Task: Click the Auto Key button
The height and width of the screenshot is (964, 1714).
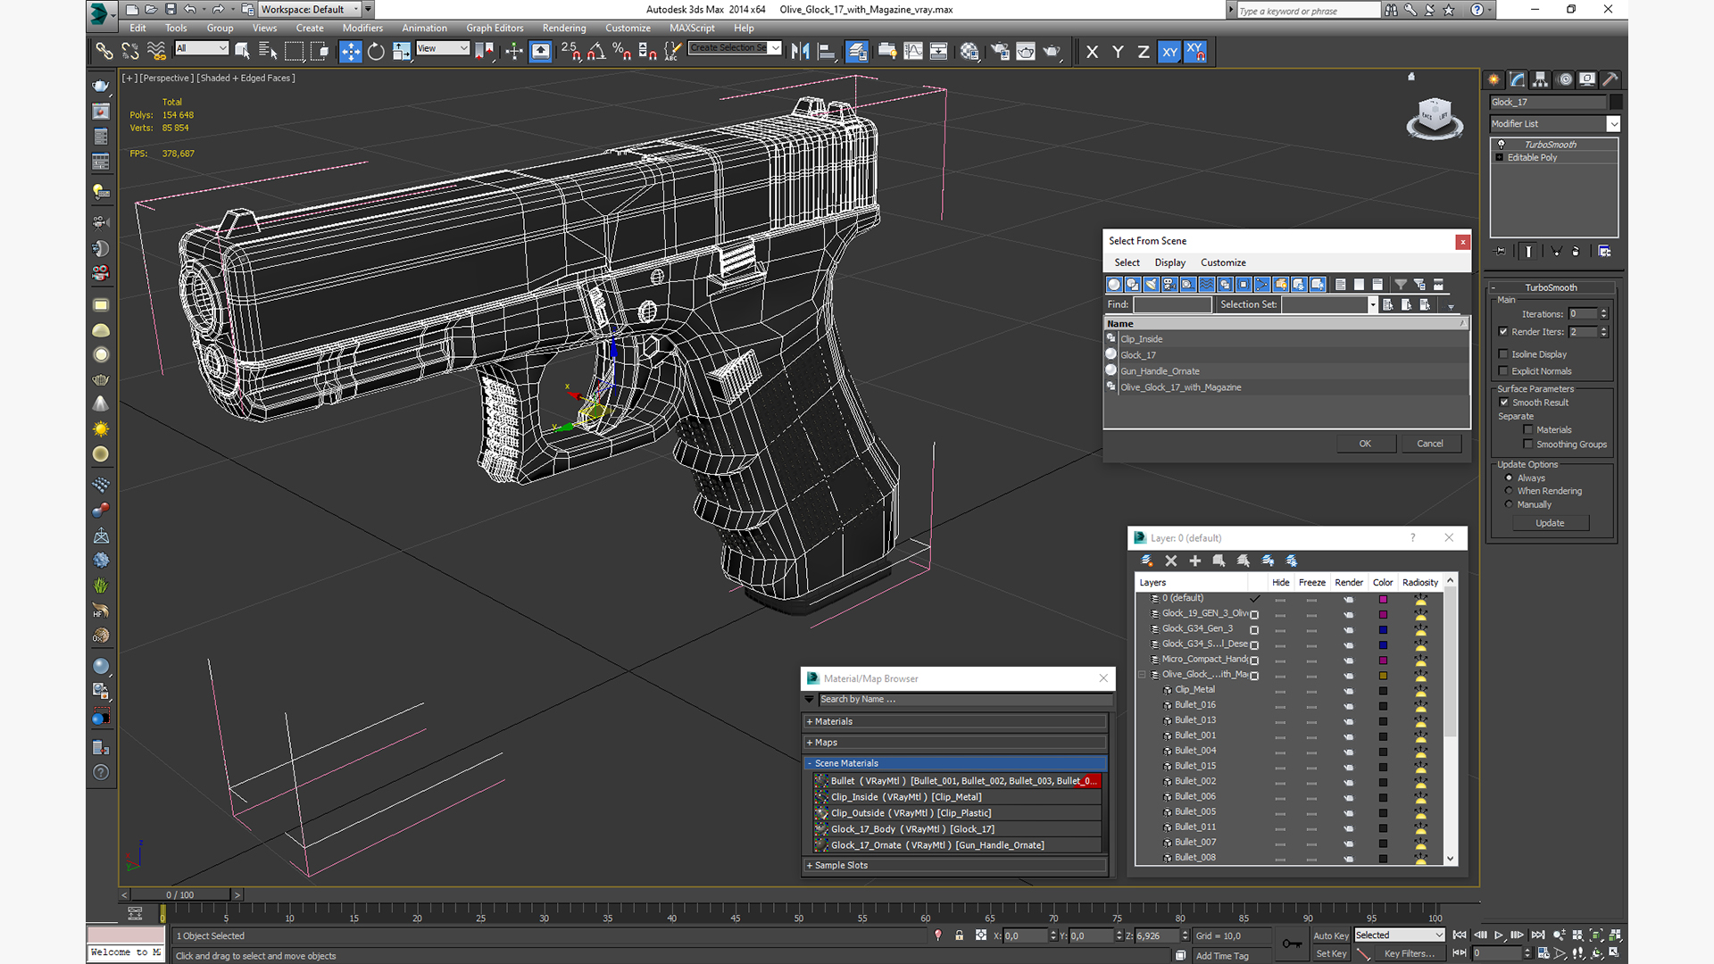Action: pyautogui.click(x=1330, y=935)
